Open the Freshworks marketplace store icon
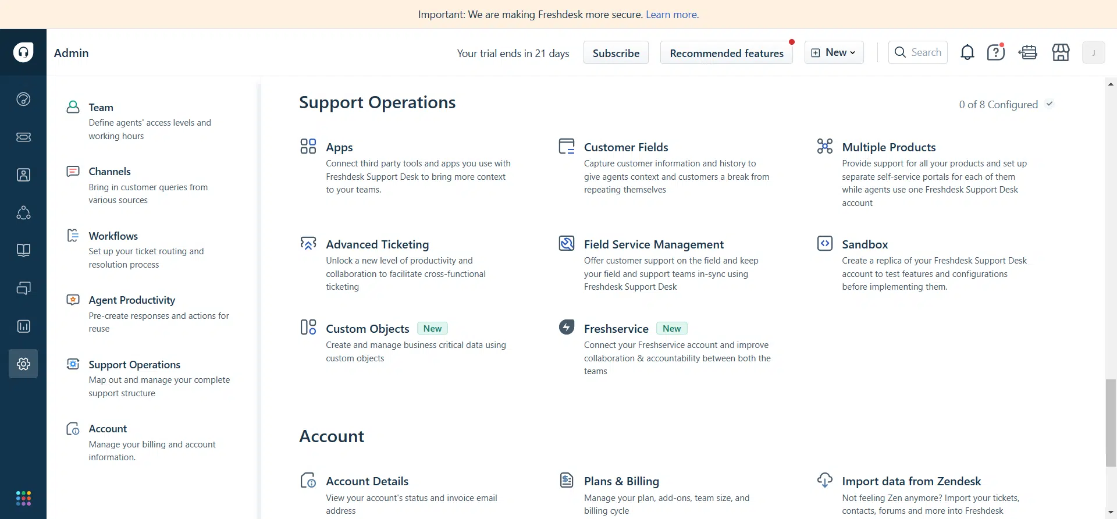This screenshot has height=519, width=1117. tap(1061, 52)
